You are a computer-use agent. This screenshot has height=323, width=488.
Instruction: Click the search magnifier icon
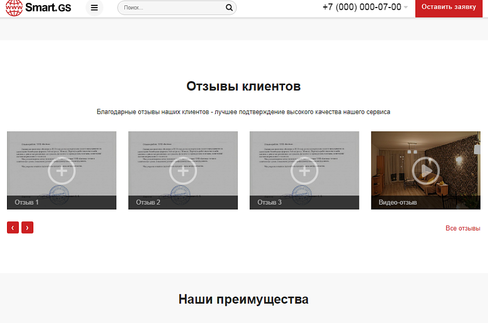tap(229, 8)
